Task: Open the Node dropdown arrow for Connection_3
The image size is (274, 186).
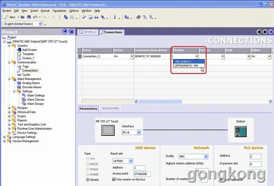Action: (x=248, y=56)
